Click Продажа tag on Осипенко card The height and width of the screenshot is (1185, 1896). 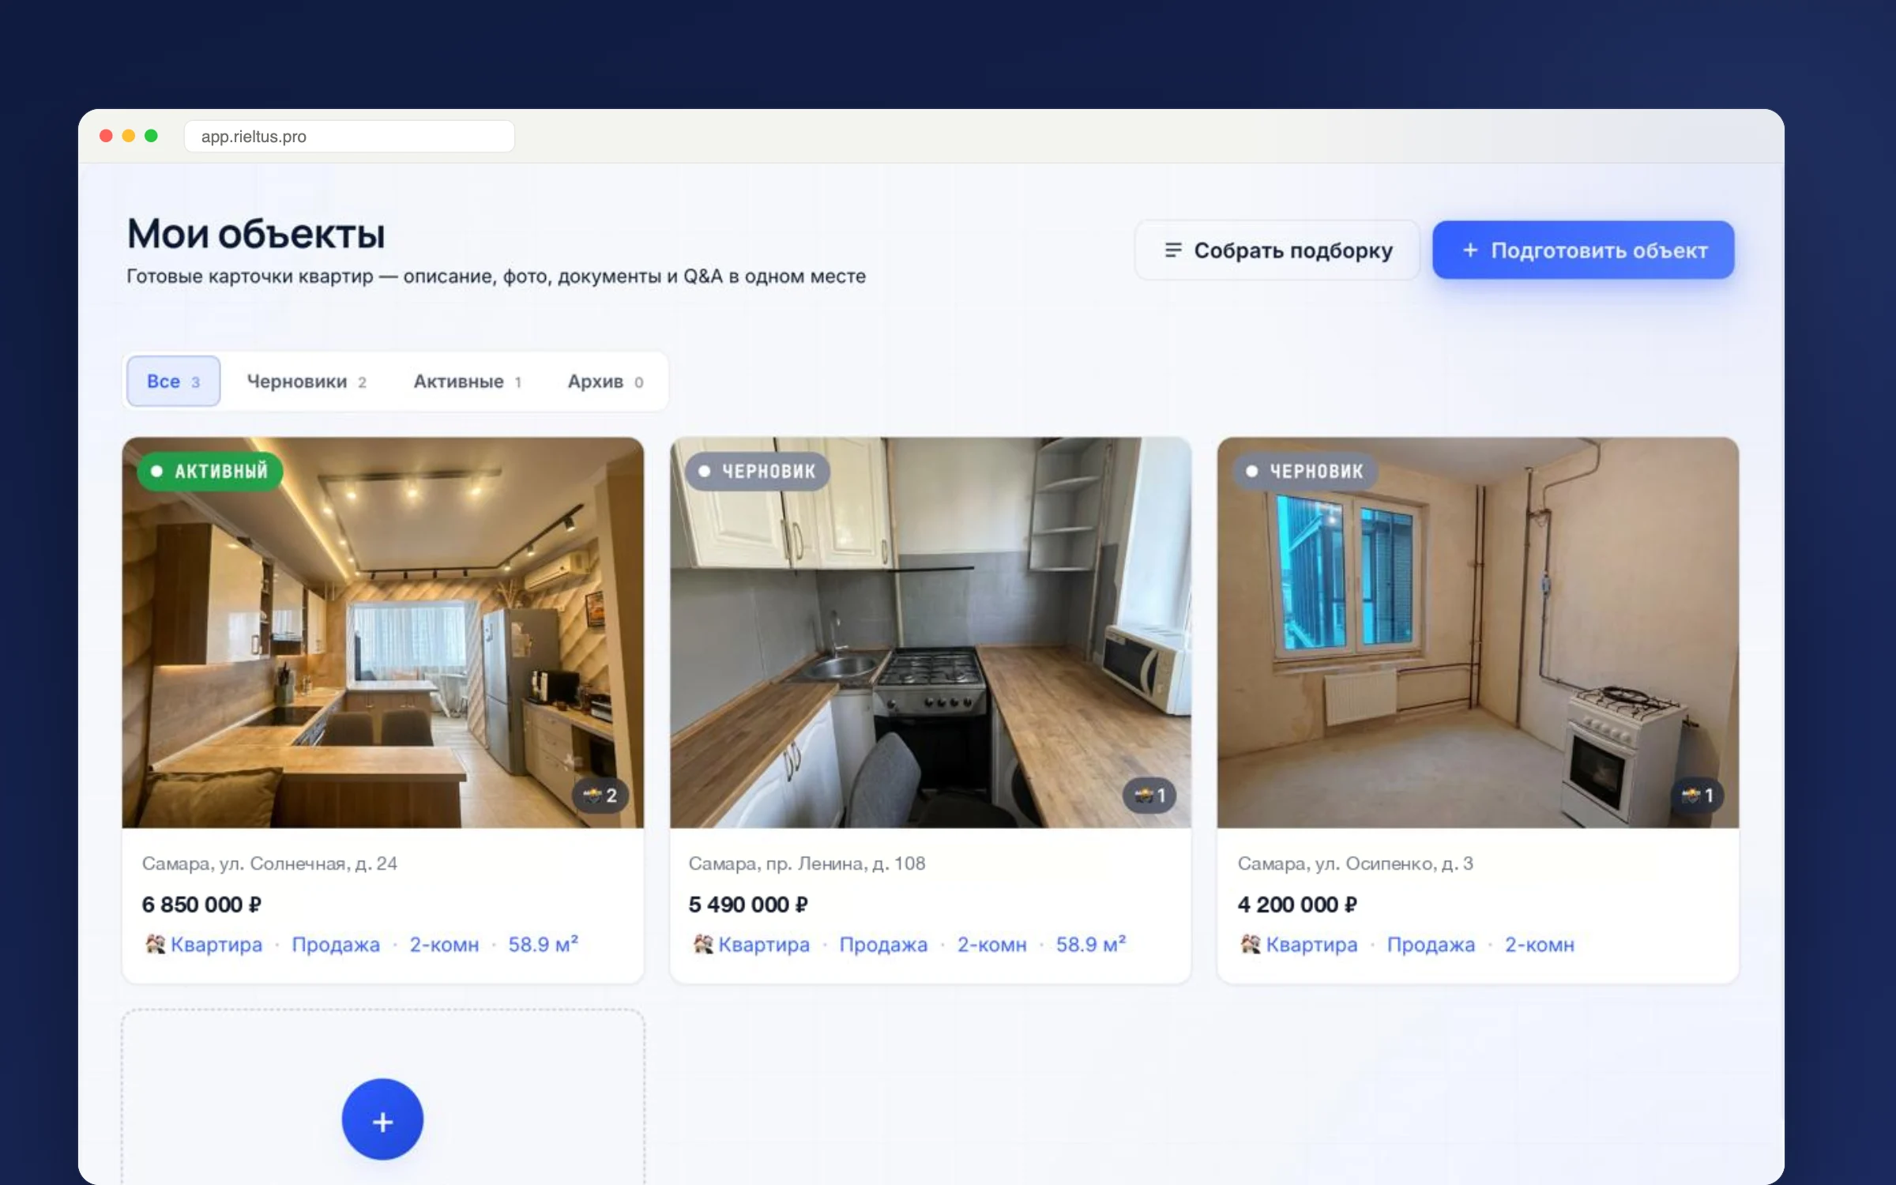coord(1431,945)
